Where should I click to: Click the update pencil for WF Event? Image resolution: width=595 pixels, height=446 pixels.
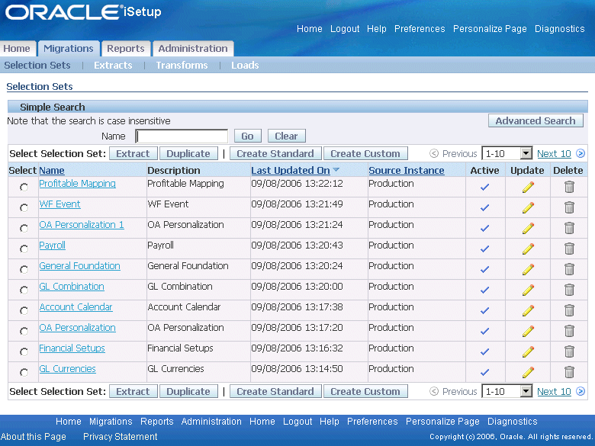coord(528,207)
